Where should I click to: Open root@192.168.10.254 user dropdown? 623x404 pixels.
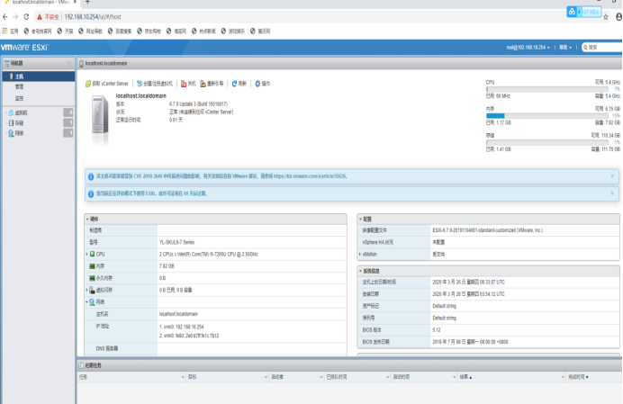point(528,47)
